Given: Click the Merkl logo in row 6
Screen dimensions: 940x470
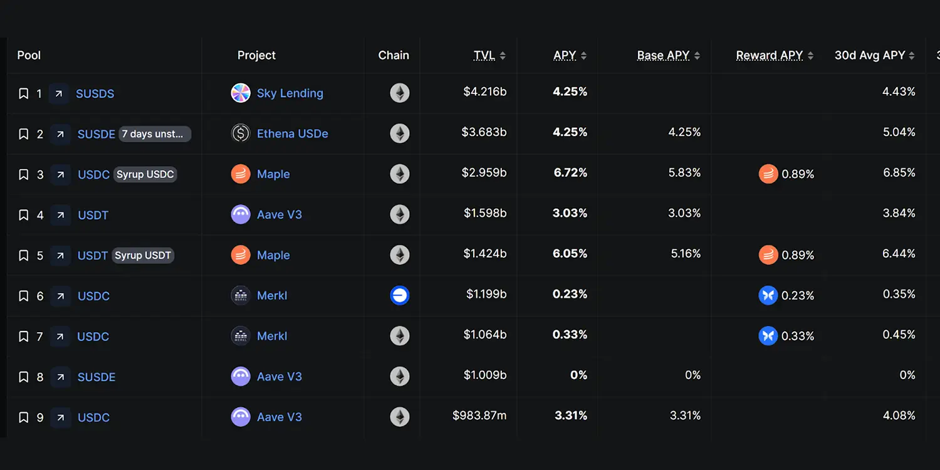Looking at the screenshot, I should 241,295.
